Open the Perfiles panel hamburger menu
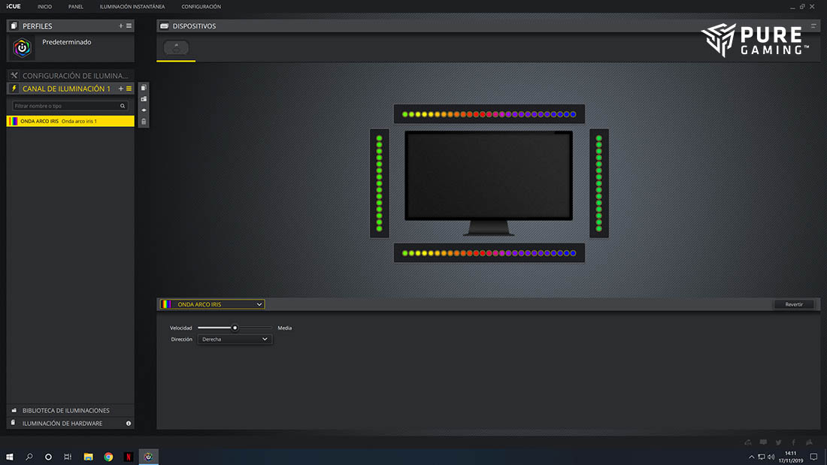 point(129,26)
